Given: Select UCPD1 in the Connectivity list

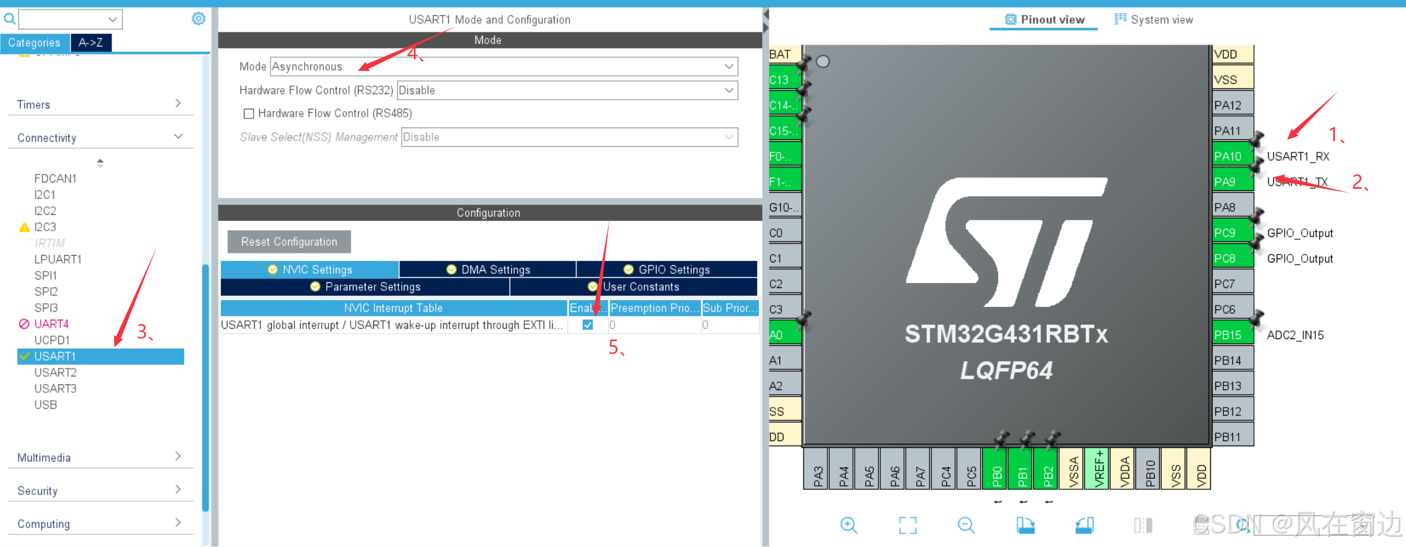Looking at the screenshot, I should pyautogui.click(x=52, y=340).
